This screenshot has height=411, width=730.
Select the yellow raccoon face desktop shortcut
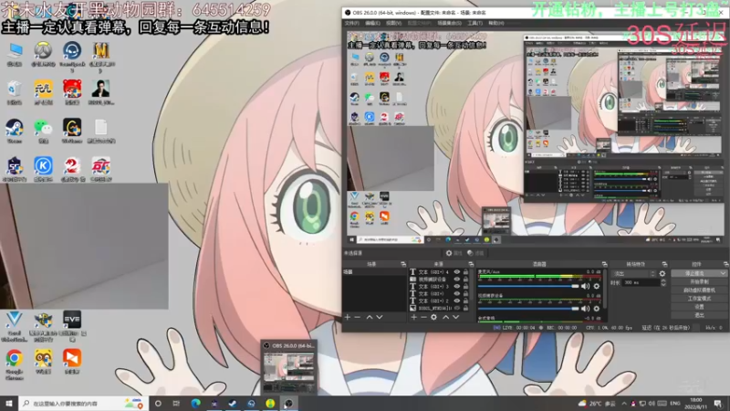43,362
